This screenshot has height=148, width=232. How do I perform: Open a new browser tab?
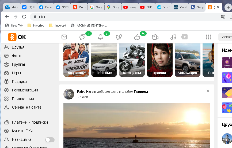(x=228, y=8)
